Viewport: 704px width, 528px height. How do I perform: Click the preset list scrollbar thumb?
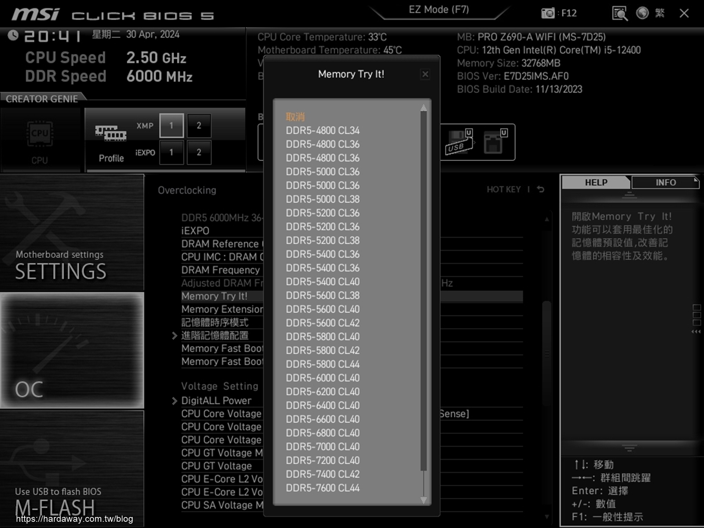(423, 291)
